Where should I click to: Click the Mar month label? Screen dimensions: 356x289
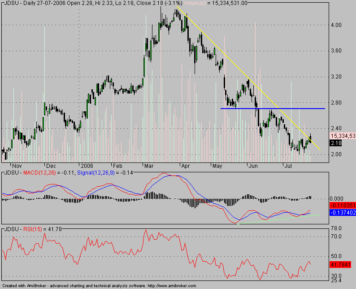click(149, 166)
